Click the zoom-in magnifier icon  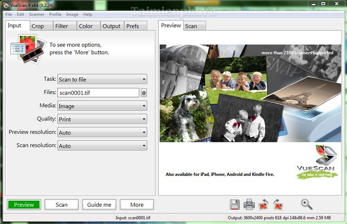pos(306,204)
